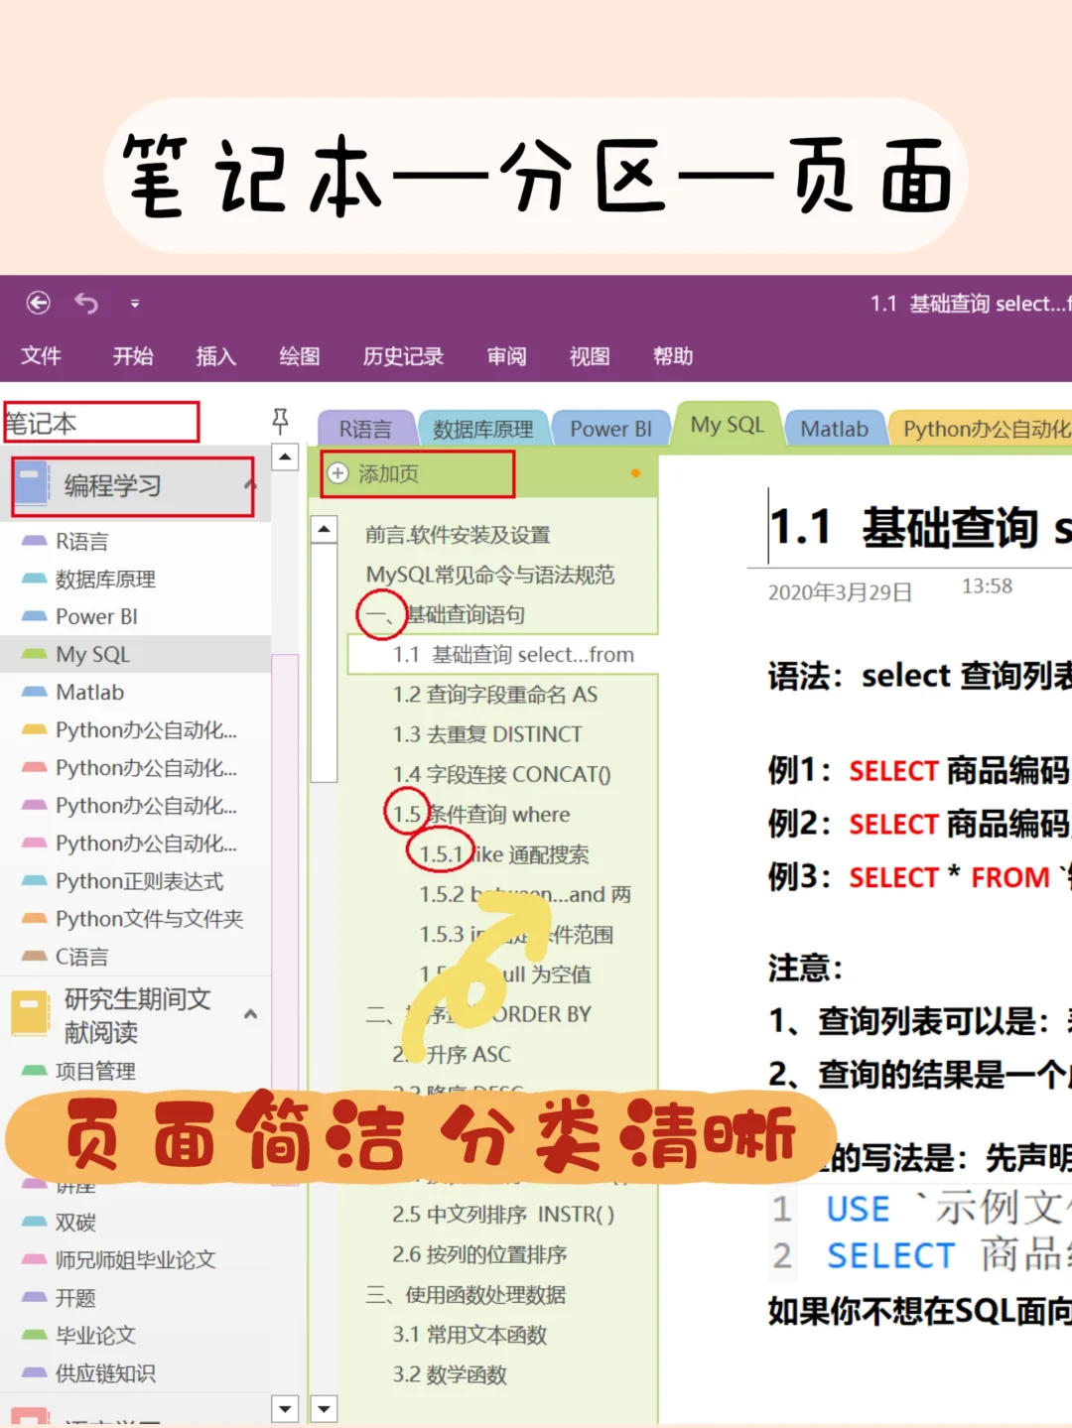1072x1428 pixels.
Task: Click the 添加页 button to add a page
Action: click(x=382, y=474)
